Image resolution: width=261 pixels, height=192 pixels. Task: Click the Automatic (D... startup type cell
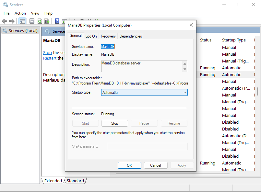pos(236,136)
